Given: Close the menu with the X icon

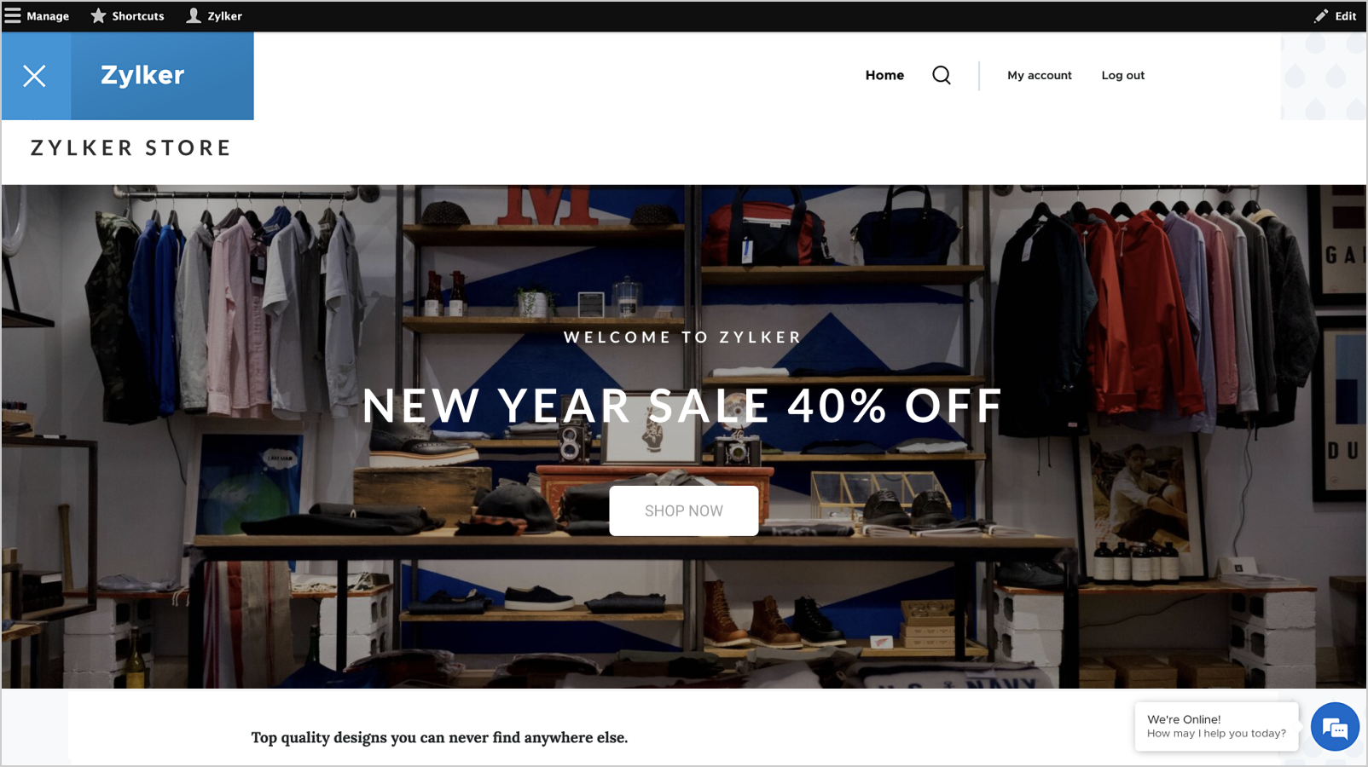Looking at the screenshot, I should coord(35,76).
